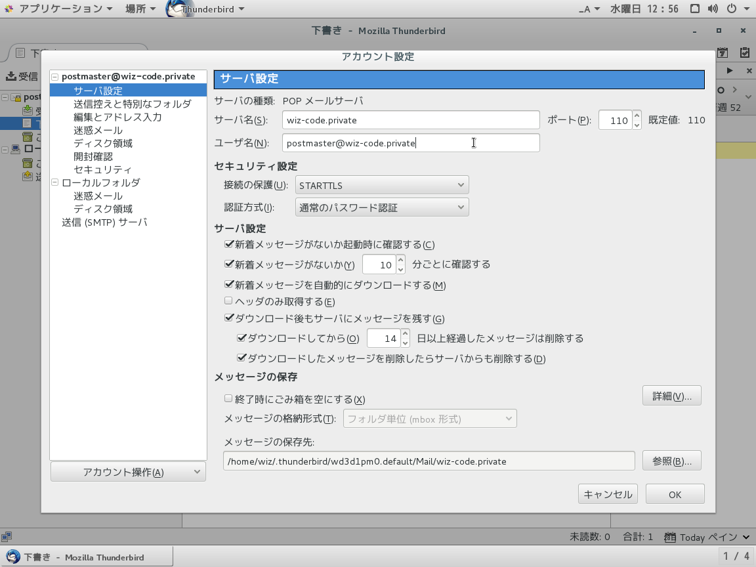The height and width of the screenshot is (567, 756).
Task: Click the port number input field
Action: 615,120
